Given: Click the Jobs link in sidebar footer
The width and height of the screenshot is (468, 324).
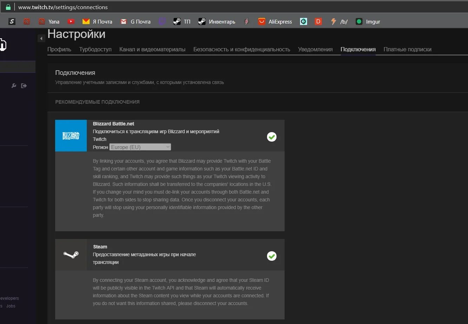Looking at the screenshot, I should [11, 306].
